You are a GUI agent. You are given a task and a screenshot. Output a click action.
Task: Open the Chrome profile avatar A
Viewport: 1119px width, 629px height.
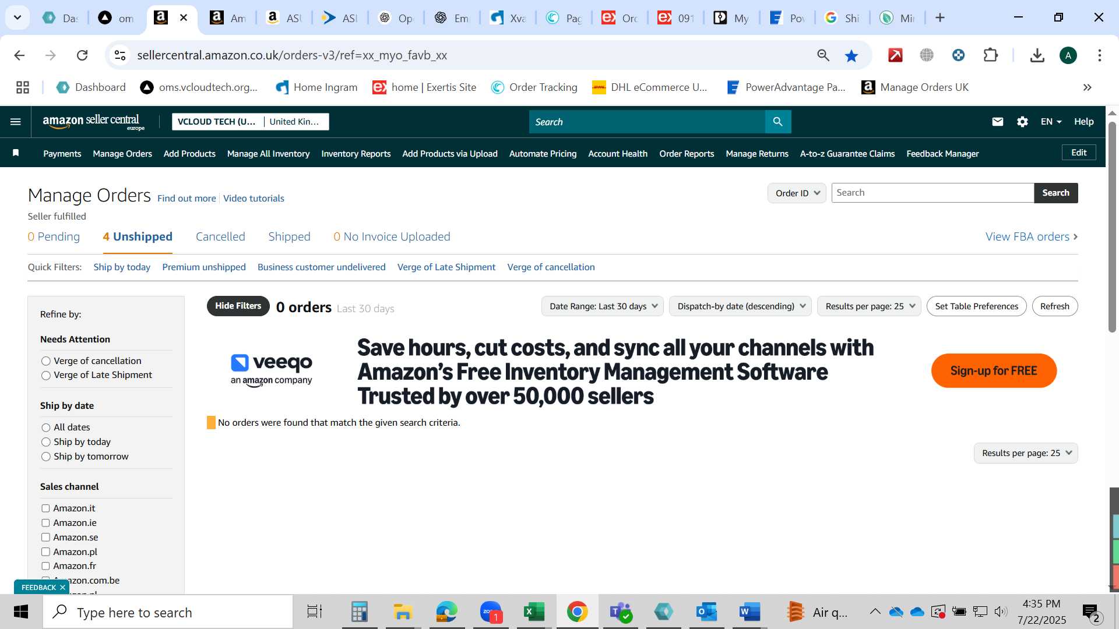(1068, 55)
